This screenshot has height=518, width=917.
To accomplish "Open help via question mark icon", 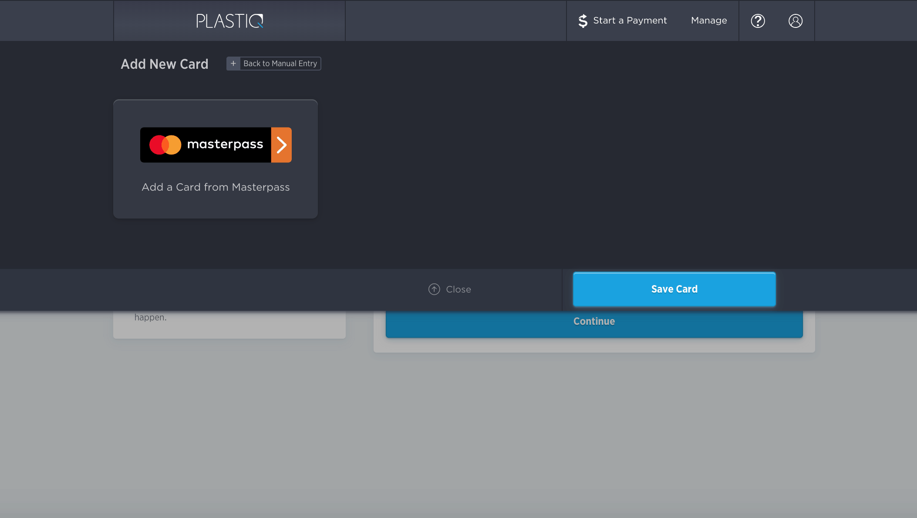I will click(x=758, y=21).
